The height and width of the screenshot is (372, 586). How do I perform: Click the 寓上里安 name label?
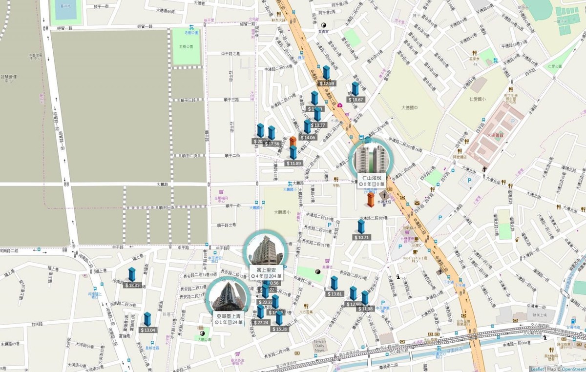(x=266, y=269)
